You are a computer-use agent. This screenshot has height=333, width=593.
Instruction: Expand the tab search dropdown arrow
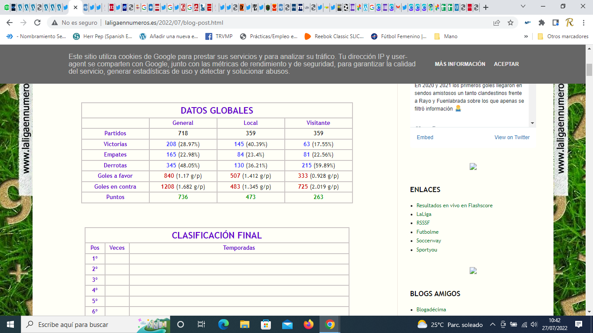point(523,7)
